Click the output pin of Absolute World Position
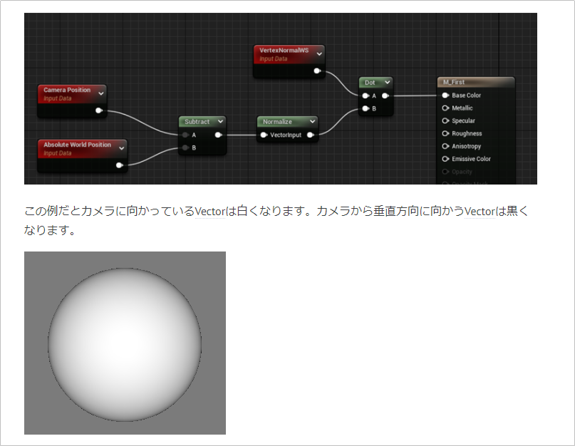Image resolution: width=575 pixels, height=446 pixels. click(118, 165)
